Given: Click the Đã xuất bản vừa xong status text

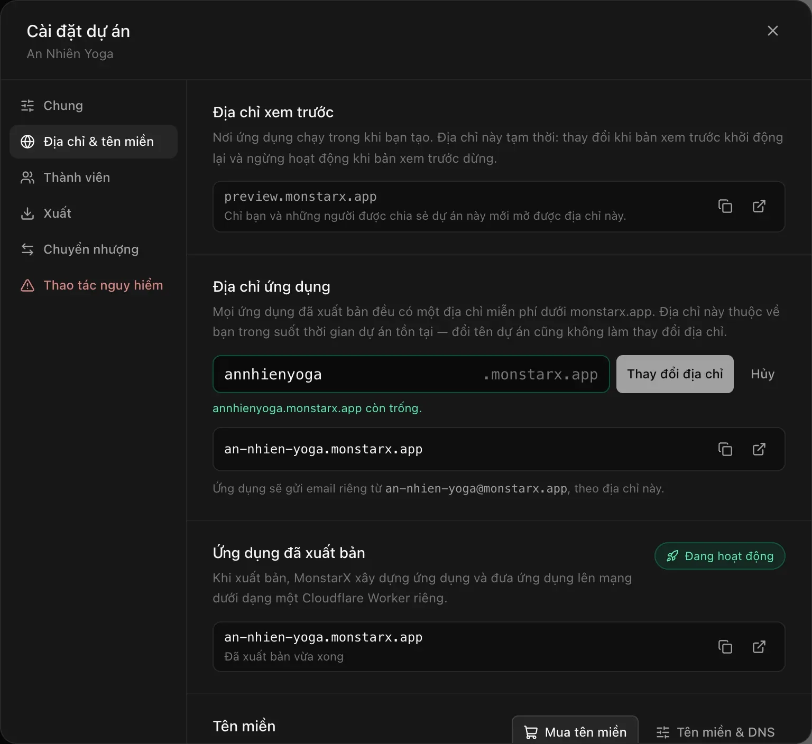Looking at the screenshot, I should coord(284,656).
